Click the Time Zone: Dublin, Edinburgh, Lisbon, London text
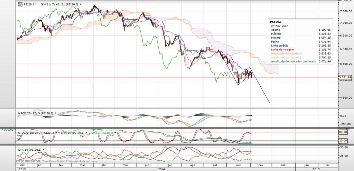This screenshot has width=354, height=171. (x=71, y=161)
